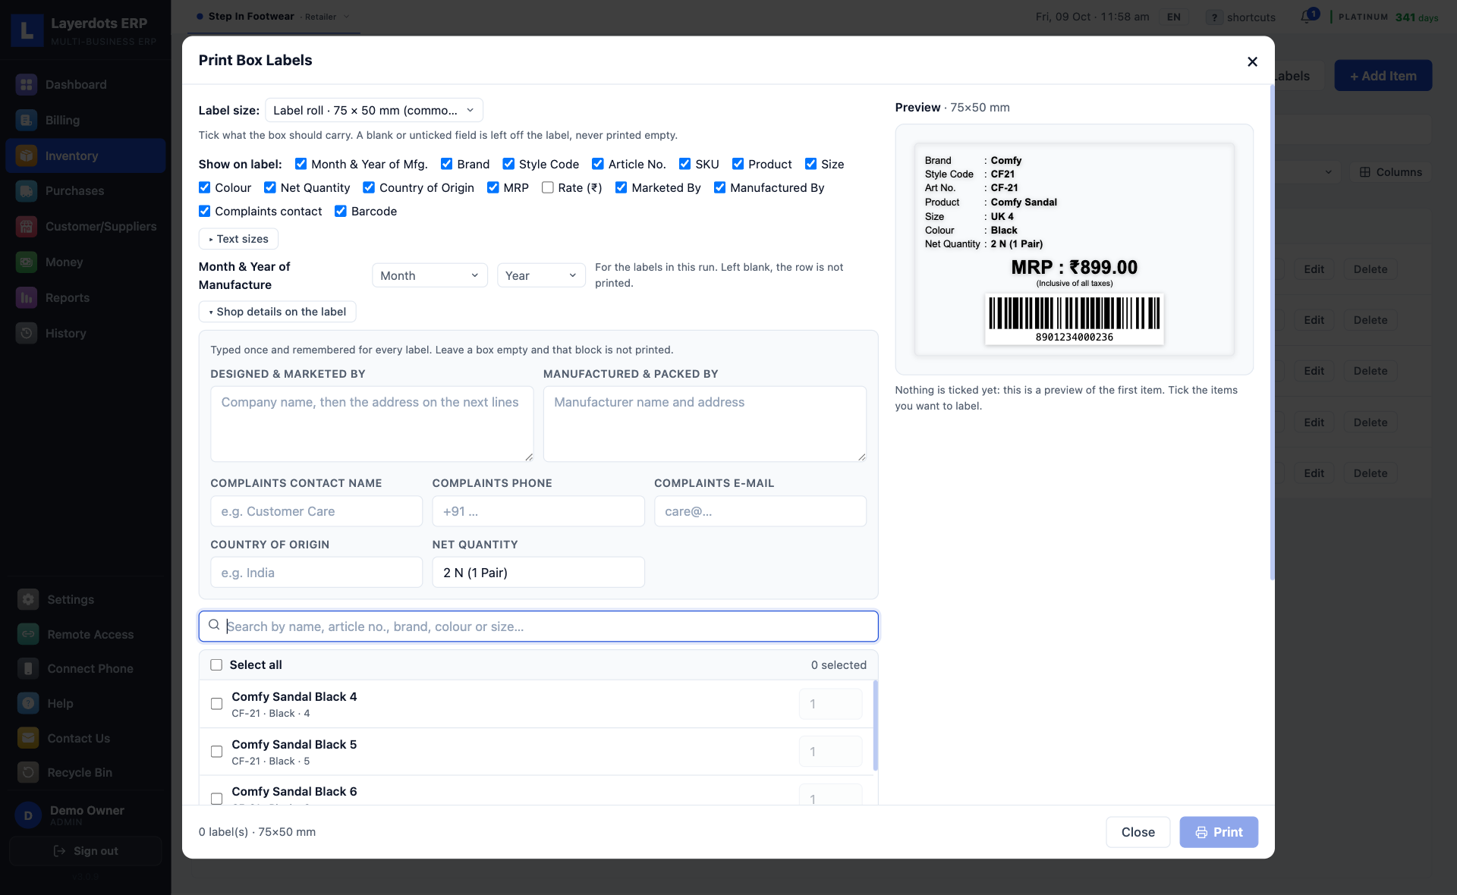Click the Close button in the dialog footer
This screenshot has height=895, width=1457.
pos(1138,832)
